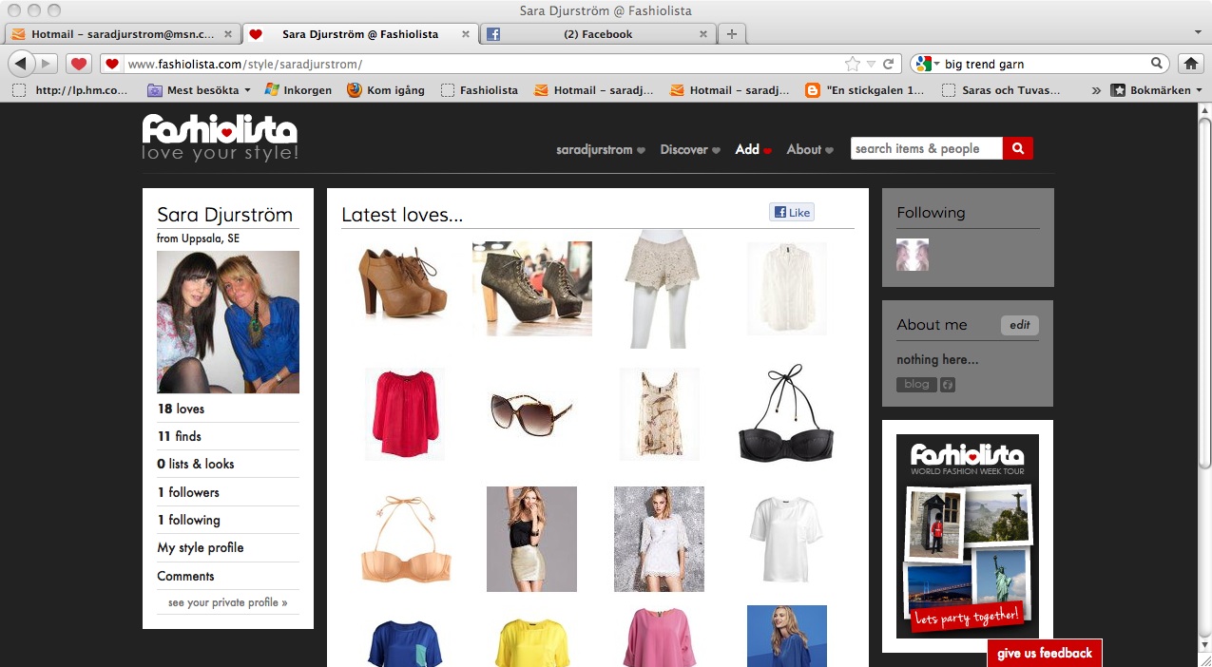Click the blog button in About me
The image size is (1212, 667).
click(x=916, y=385)
